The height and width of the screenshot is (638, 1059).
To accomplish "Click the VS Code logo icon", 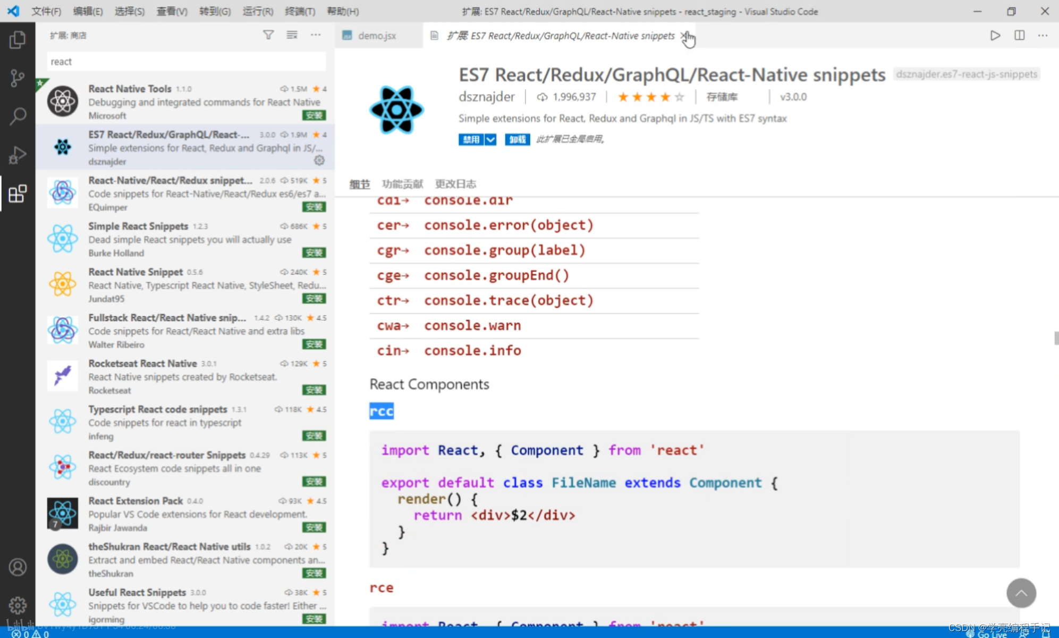I will click(13, 11).
